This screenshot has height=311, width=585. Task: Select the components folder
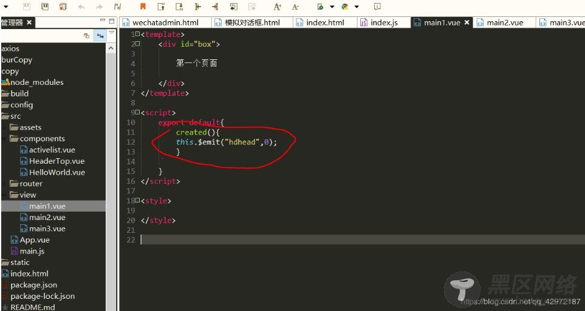point(42,139)
